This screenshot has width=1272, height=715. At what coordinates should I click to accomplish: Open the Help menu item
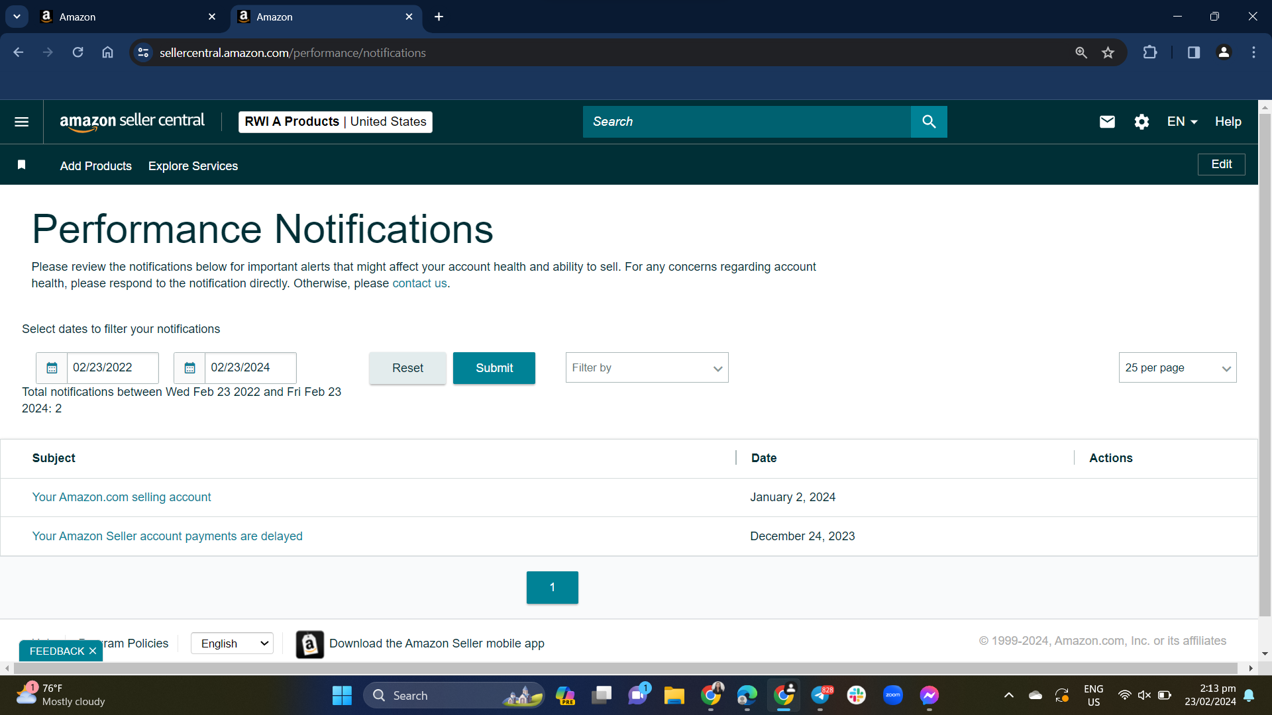(x=1228, y=122)
